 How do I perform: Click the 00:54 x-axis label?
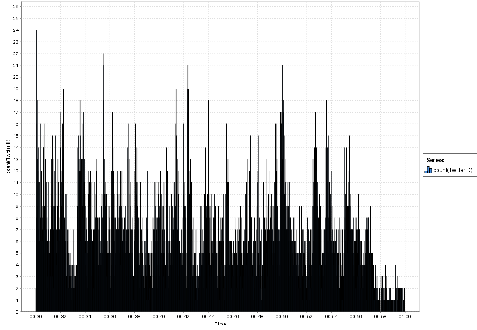331,317
